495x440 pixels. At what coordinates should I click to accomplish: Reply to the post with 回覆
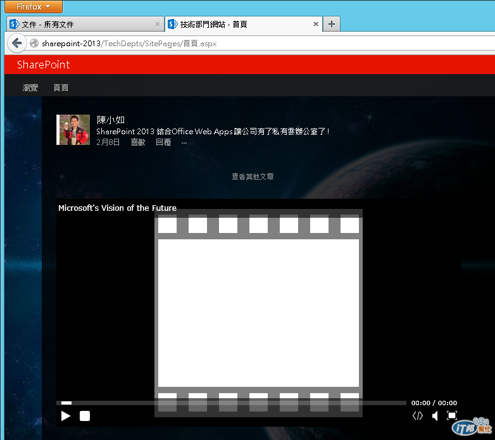pos(163,142)
